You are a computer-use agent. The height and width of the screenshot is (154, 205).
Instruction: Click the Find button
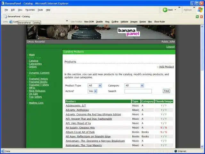166,91
